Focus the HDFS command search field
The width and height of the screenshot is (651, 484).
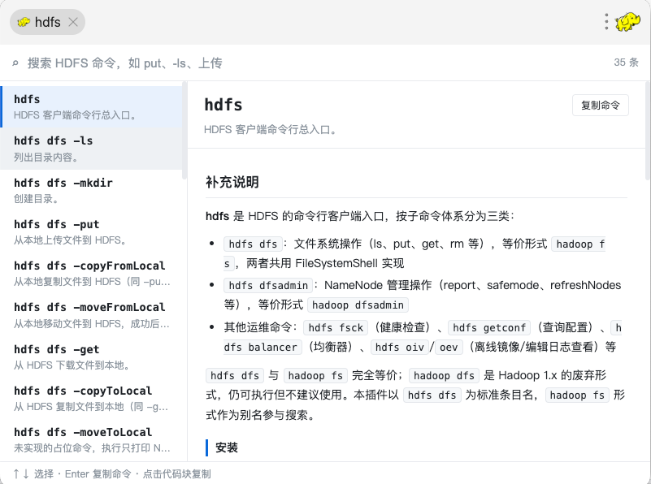315,63
